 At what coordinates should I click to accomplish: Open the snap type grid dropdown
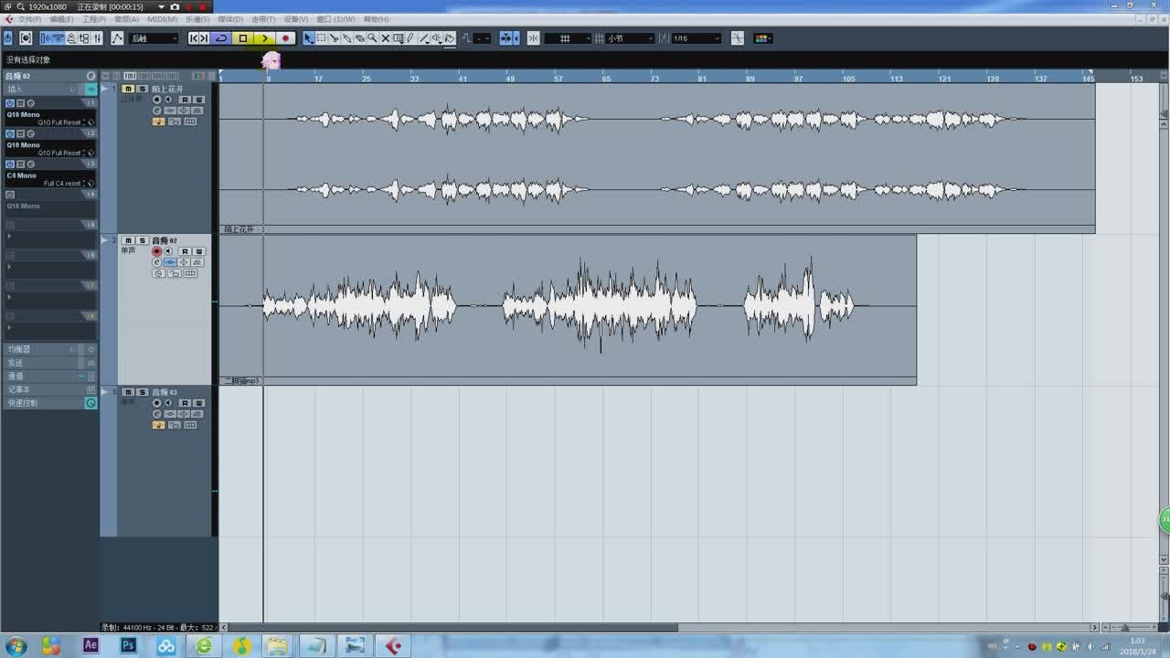[x=568, y=38]
